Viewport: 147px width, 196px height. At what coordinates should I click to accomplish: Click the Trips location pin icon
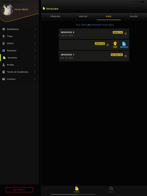[4, 36]
